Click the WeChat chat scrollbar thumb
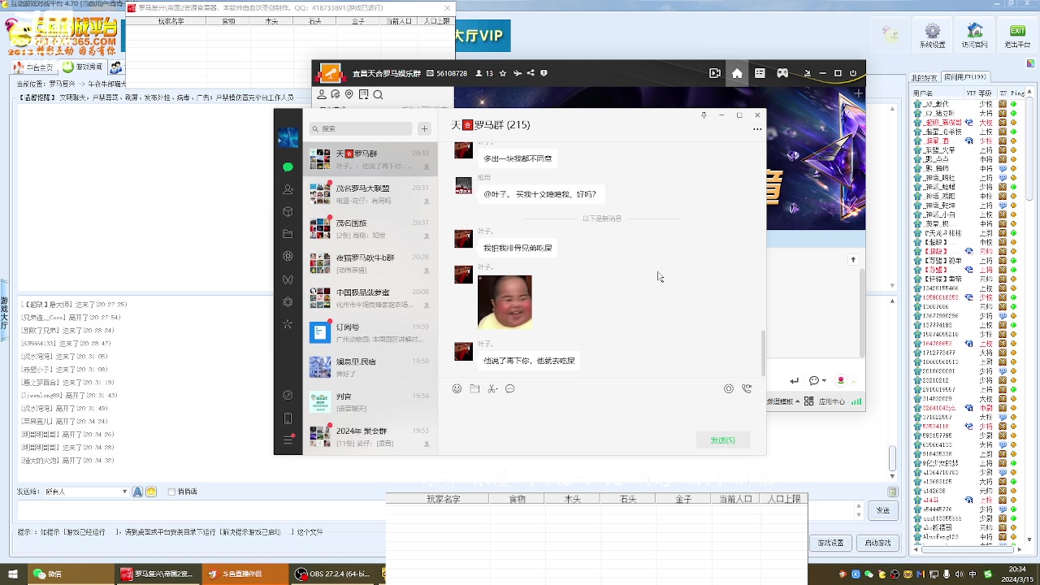The image size is (1040, 585). click(762, 353)
